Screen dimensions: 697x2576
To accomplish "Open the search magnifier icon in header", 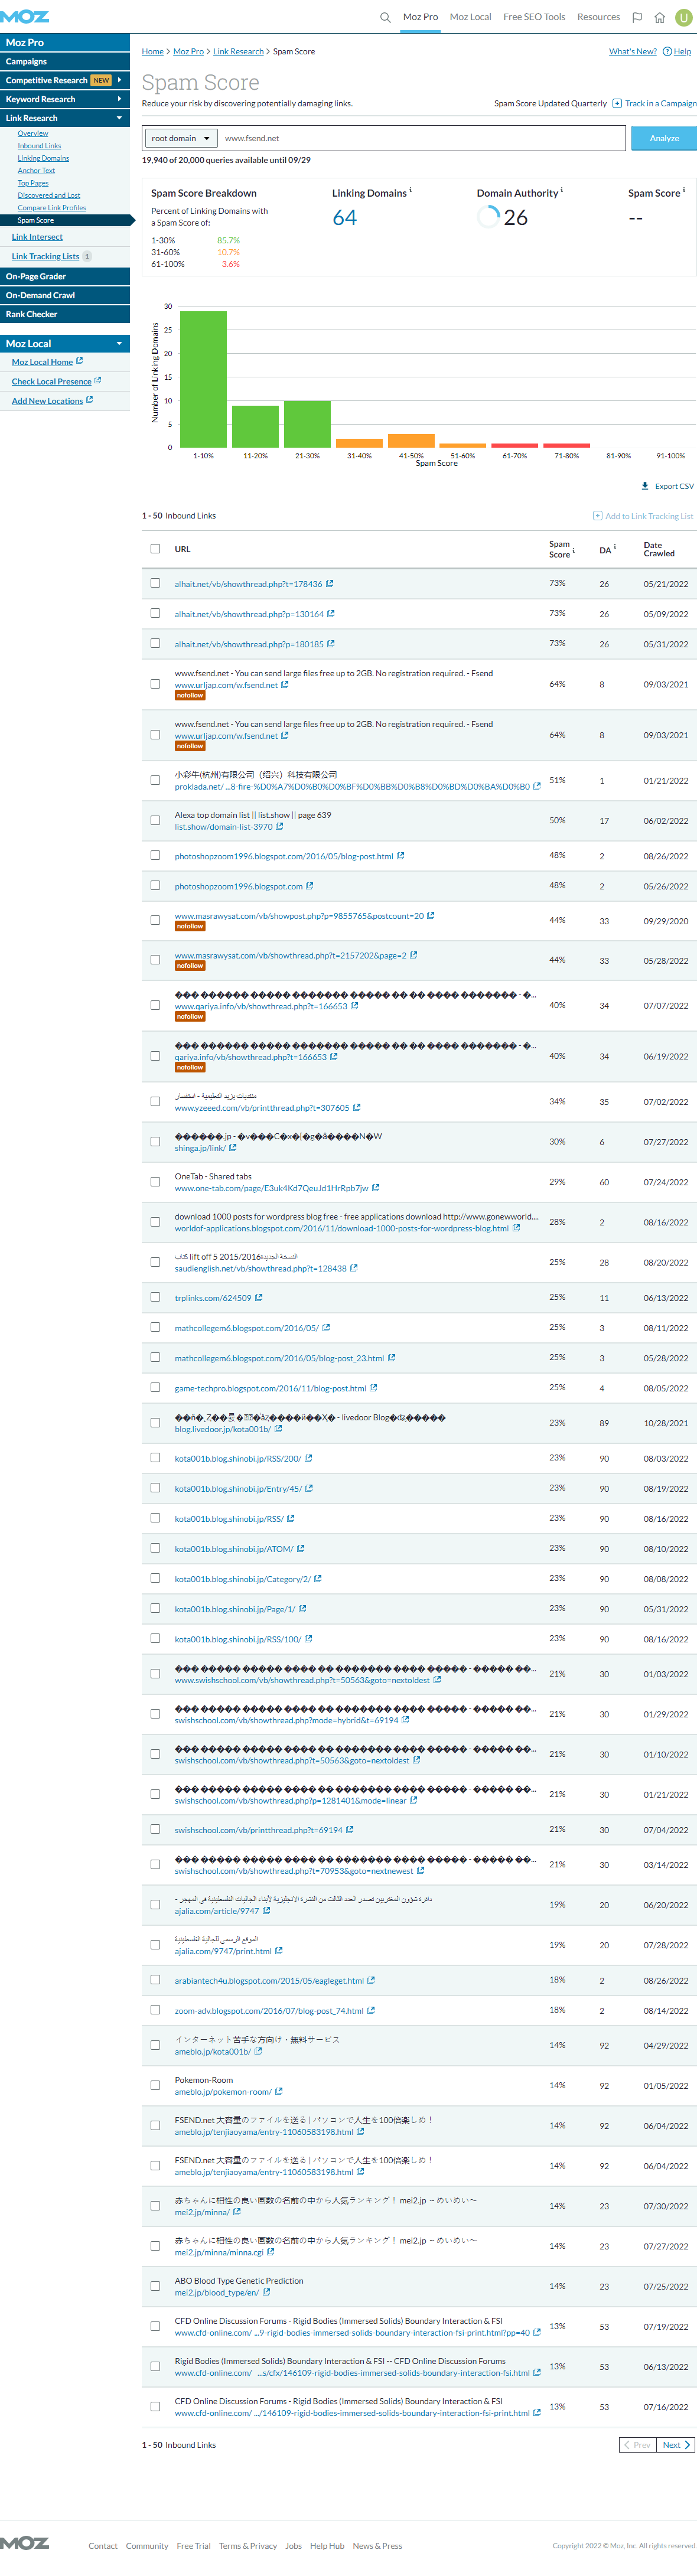I will pos(385,17).
